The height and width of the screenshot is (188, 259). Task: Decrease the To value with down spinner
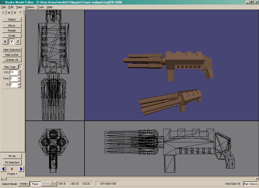(19, 86)
